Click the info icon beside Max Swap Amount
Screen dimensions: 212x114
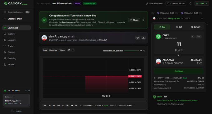(170, 88)
